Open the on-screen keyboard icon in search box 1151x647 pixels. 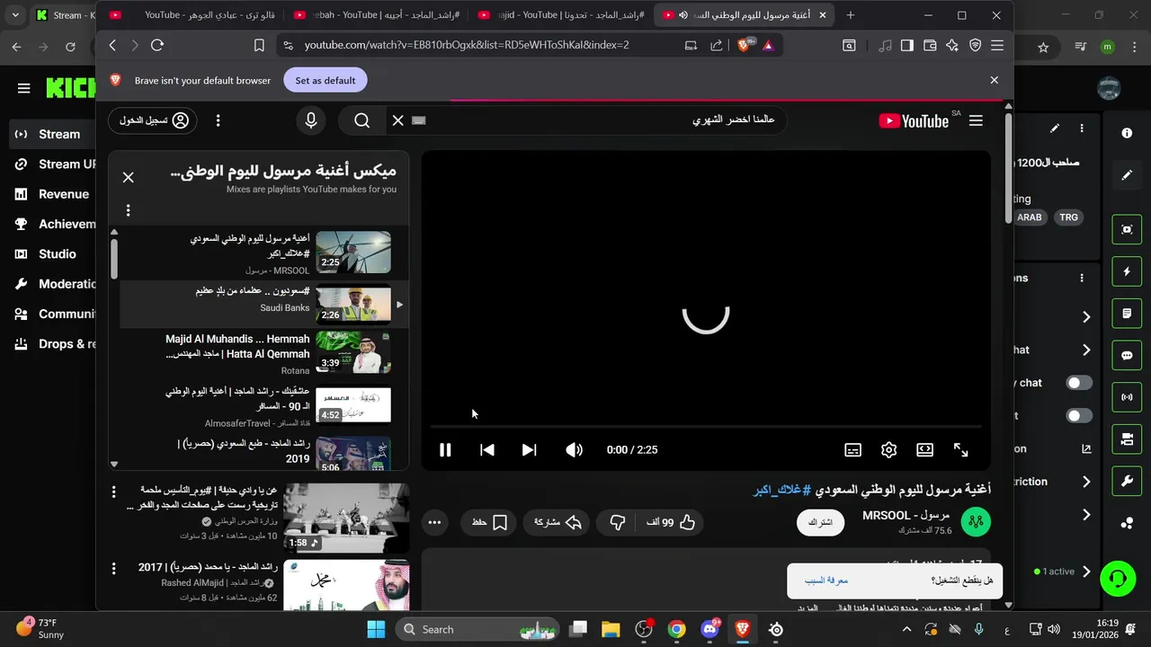419,120
